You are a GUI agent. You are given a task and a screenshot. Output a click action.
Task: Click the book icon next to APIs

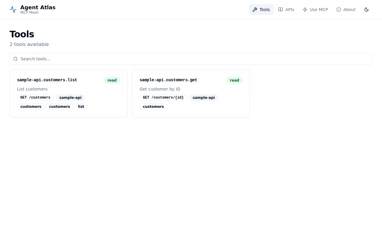(x=280, y=9)
